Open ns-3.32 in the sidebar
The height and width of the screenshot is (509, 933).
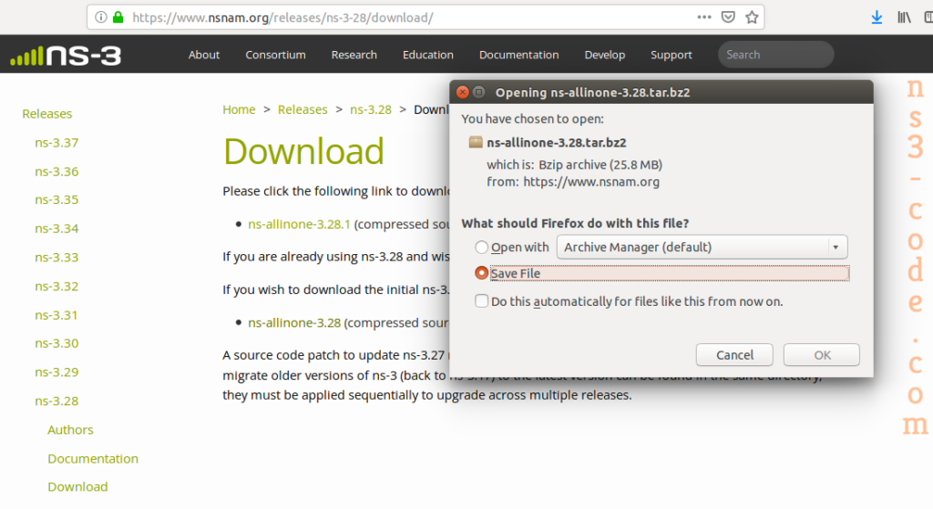click(56, 286)
